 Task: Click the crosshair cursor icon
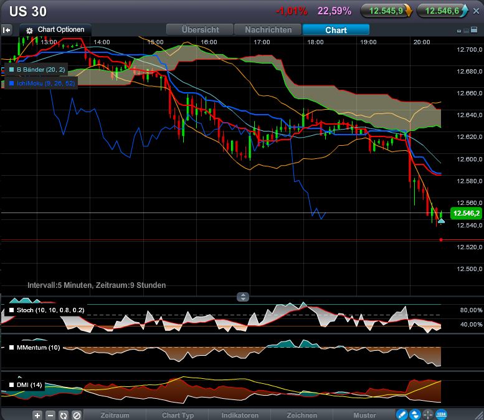(x=428, y=414)
